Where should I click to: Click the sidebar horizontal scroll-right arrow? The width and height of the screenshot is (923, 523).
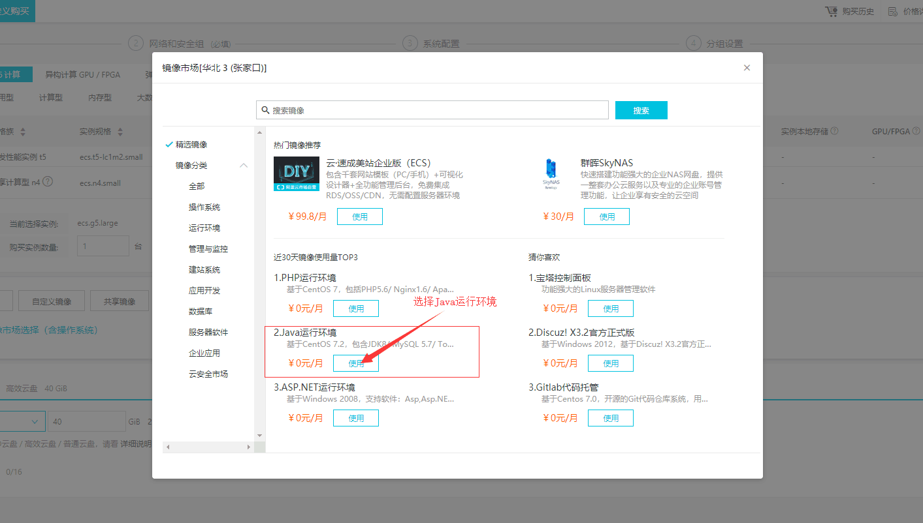[248, 447]
